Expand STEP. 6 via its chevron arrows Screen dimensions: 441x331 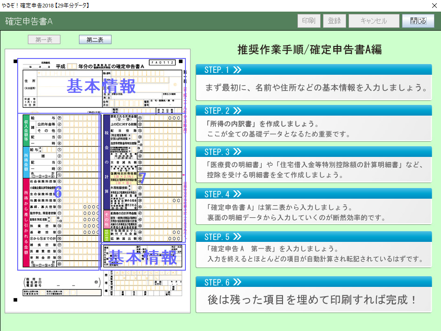coord(237,282)
